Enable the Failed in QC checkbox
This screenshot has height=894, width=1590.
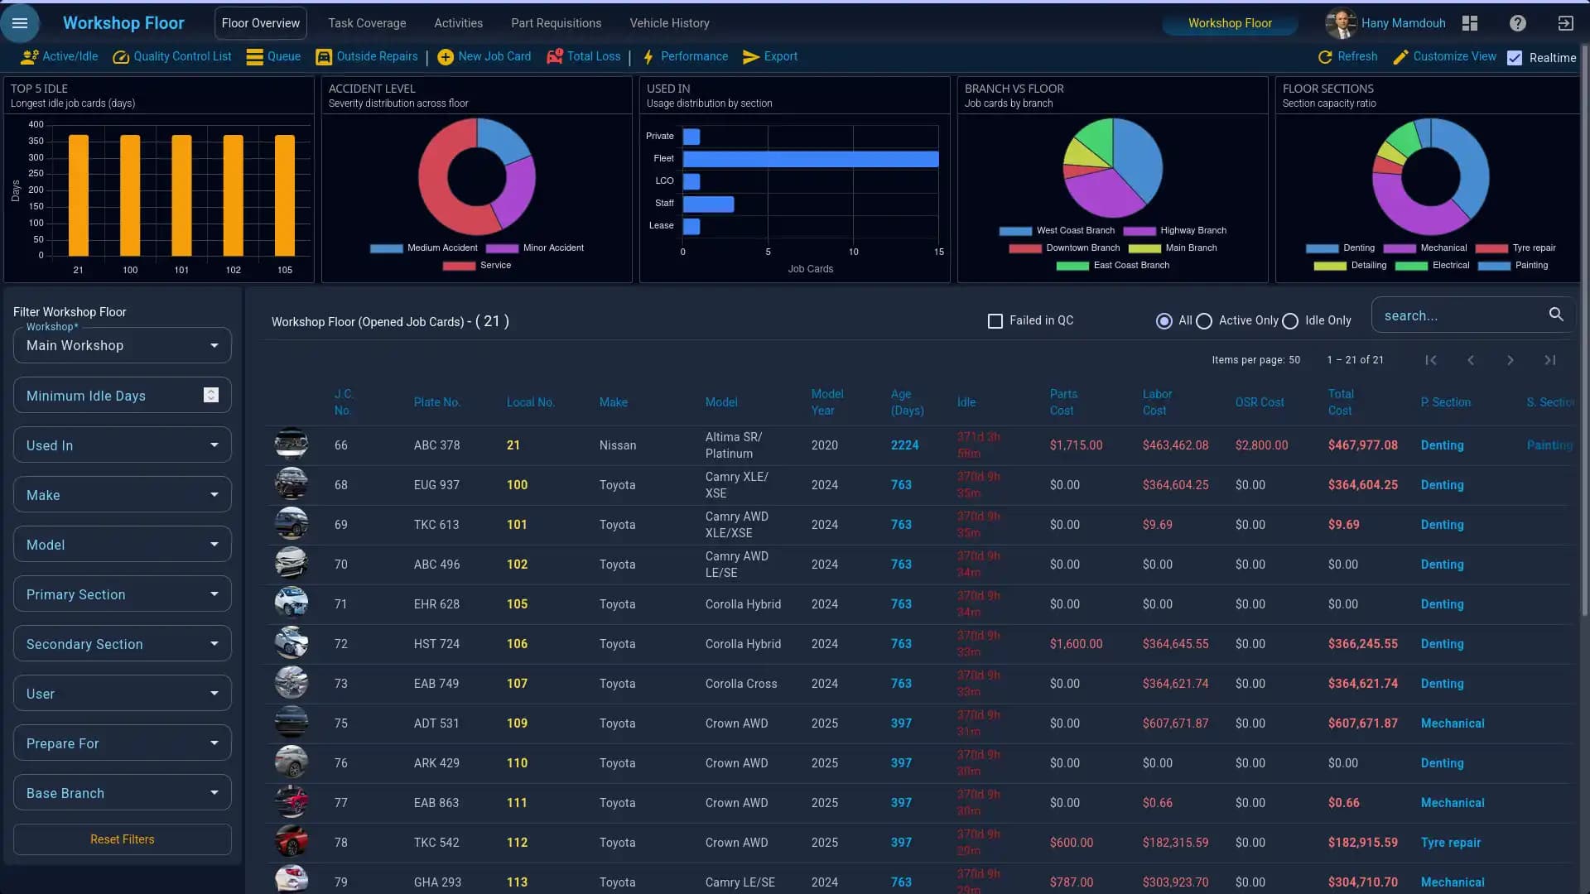tap(995, 321)
